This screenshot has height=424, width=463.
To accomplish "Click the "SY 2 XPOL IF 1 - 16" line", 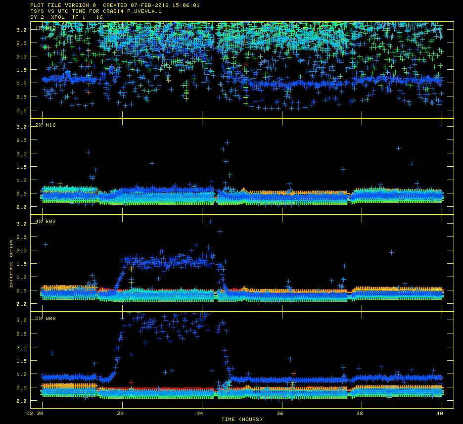I will pyautogui.click(x=67, y=17).
